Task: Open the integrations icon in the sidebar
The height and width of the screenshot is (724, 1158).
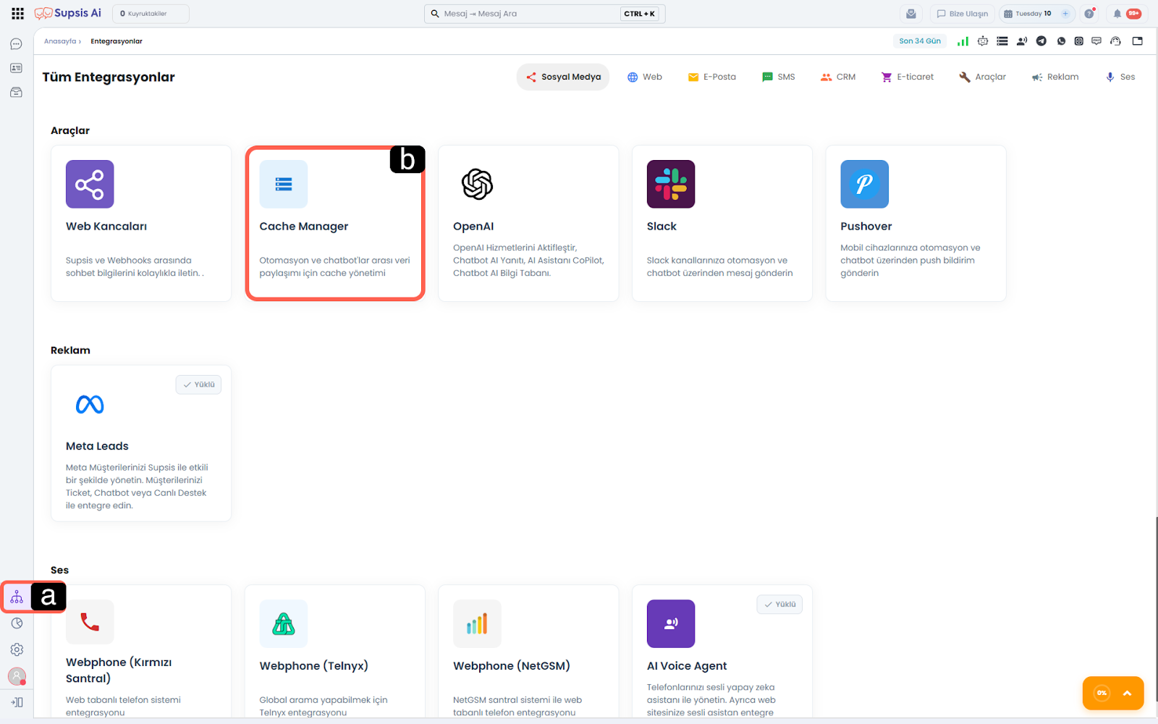Action: point(17,597)
